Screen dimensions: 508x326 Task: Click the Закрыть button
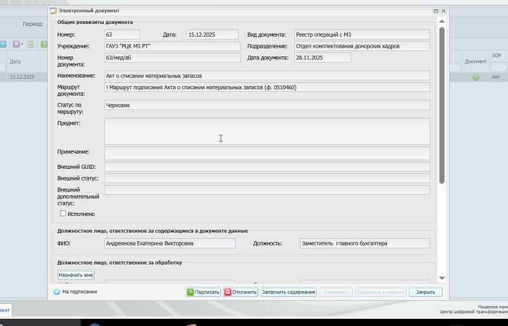425,292
